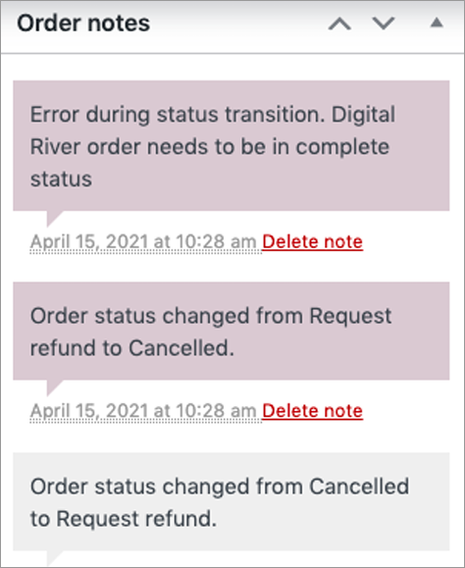The width and height of the screenshot is (465, 568).
Task: Move the Order notes panel down
Action: click(x=384, y=24)
